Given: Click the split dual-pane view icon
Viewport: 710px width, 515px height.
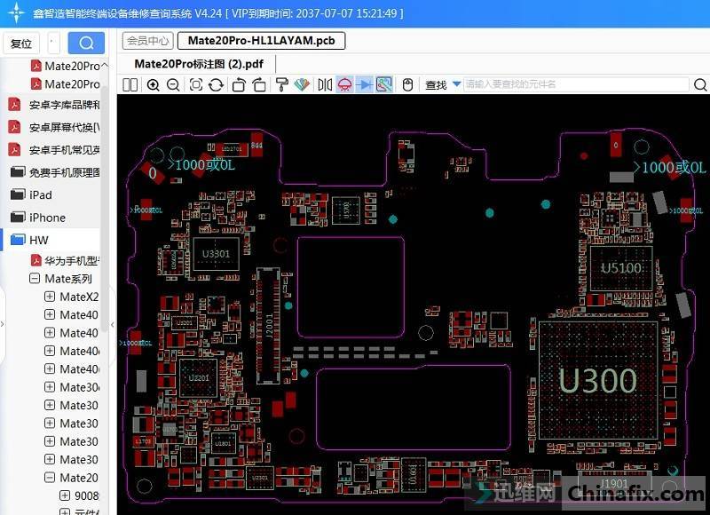Looking at the screenshot, I should tap(130, 84).
